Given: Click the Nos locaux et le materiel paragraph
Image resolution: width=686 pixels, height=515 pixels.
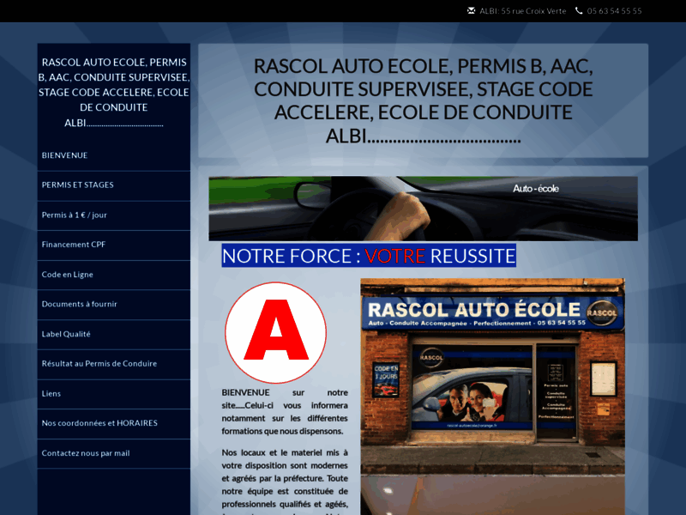Looking at the screenshot, I should (x=285, y=481).
